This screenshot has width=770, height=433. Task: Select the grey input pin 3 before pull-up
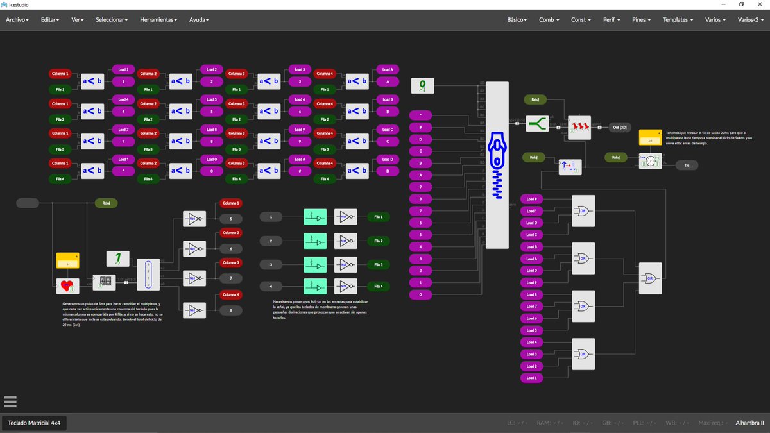[271, 264]
